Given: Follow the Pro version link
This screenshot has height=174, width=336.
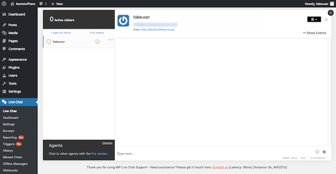Looking at the screenshot, I should pos(99,154).
